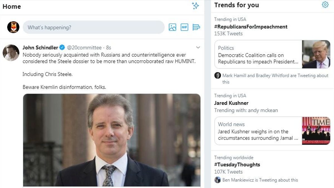Click the Home heading
The height and width of the screenshot is (188, 334).
tap(12, 6)
